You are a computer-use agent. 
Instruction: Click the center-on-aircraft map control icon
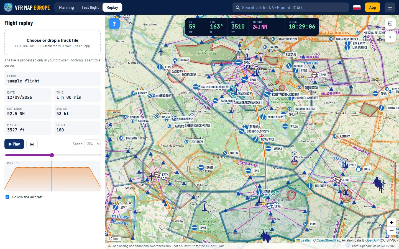point(390,37)
